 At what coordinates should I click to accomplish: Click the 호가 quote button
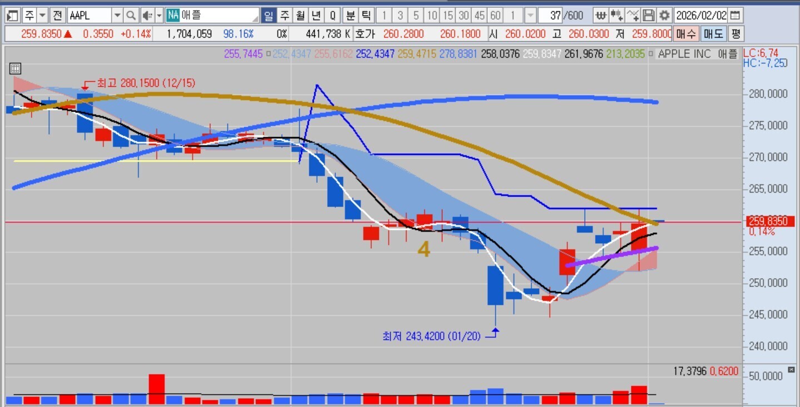tap(365, 34)
